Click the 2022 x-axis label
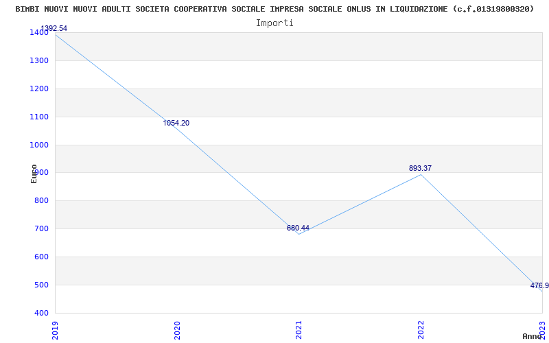This screenshot has width=549, height=343. coord(421,330)
